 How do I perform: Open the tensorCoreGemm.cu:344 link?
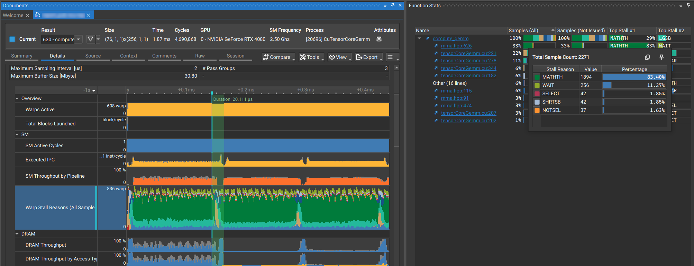[x=468, y=68]
